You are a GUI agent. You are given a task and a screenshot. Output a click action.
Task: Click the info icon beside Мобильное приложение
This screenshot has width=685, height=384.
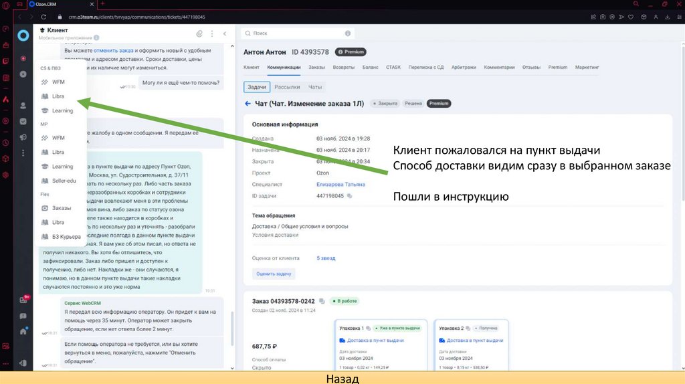(x=96, y=37)
